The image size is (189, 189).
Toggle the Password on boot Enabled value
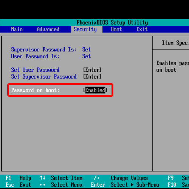coord(95,90)
